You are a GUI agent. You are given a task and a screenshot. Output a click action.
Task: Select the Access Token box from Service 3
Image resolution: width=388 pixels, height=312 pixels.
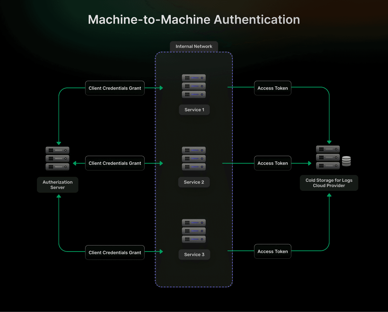tap(272, 251)
